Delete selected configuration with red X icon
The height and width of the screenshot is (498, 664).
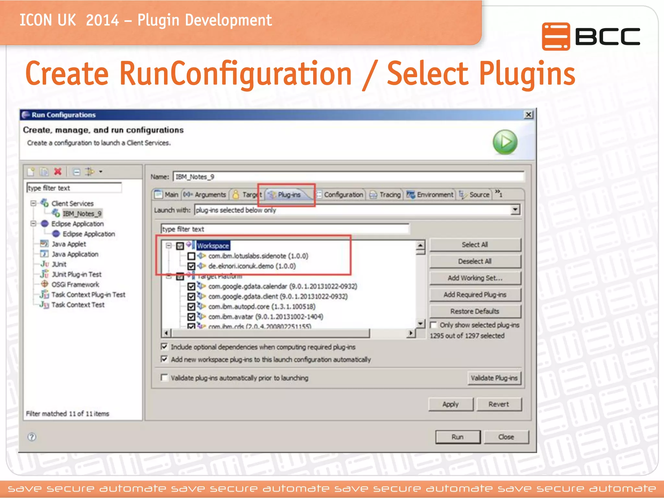58,171
